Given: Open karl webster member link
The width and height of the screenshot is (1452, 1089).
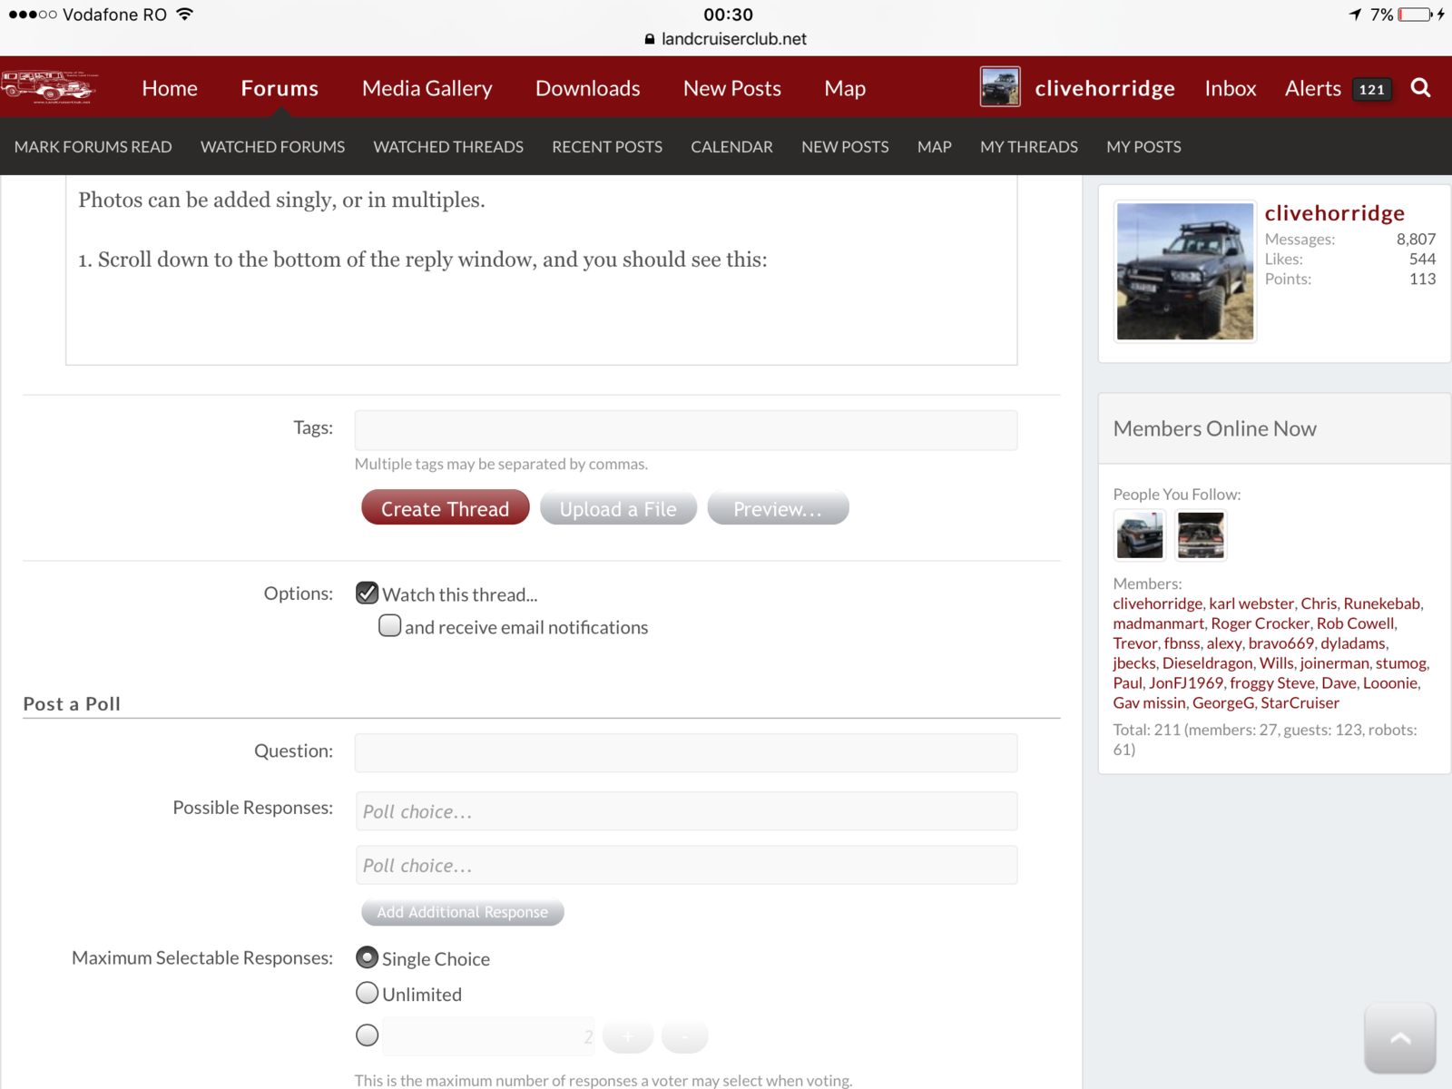Looking at the screenshot, I should pyautogui.click(x=1251, y=603).
